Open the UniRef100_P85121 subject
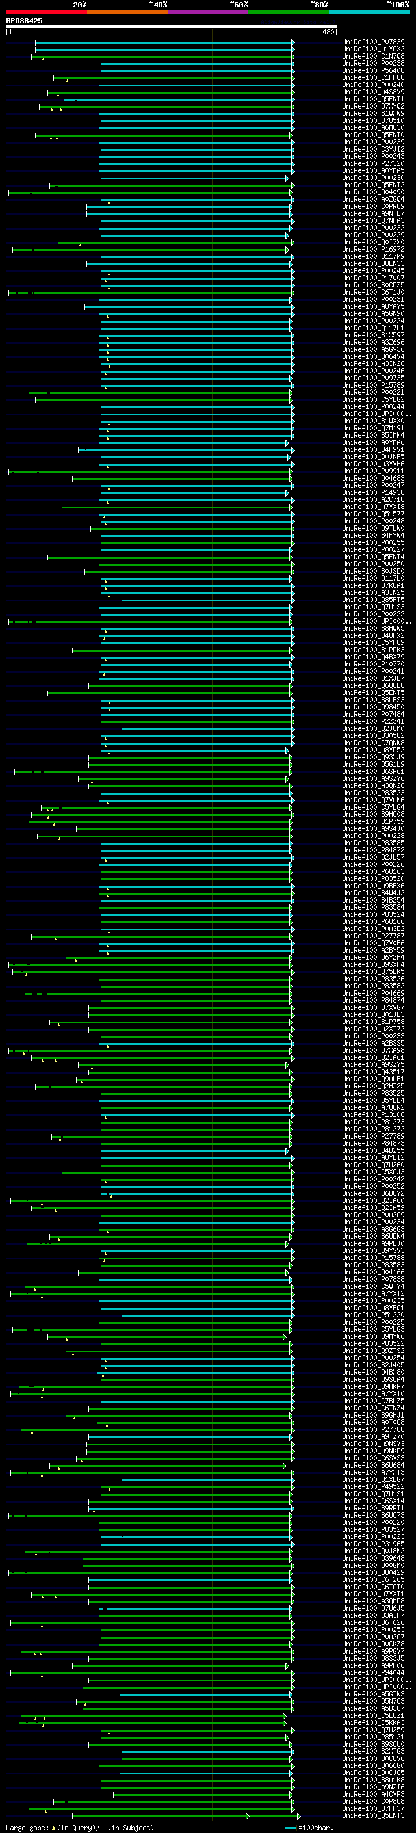 tap(372, 1736)
